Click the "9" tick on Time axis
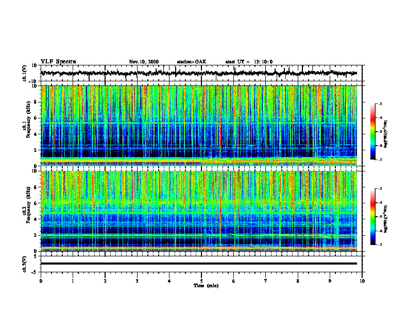The height and width of the screenshot is (315, 408). tap(330, 281)
